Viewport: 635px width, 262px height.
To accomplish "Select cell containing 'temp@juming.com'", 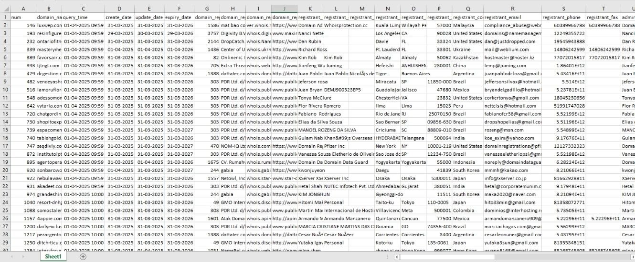I will (x=512, y=65).
